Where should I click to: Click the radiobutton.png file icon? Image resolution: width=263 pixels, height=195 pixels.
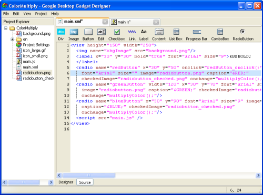pyautogui.click(x=18, y=73)
